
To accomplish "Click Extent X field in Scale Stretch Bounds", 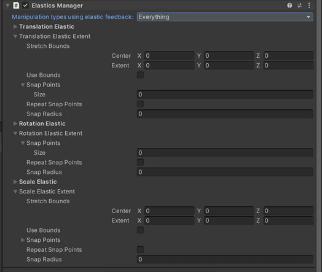I will [x=169, y=220].
